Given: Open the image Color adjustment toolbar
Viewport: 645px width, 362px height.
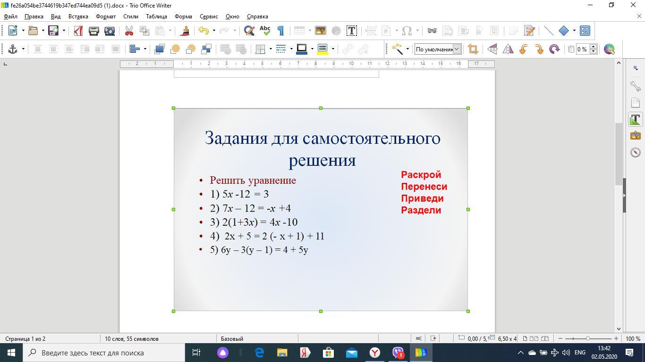Looking at the screenshot, I should (609, 49).
